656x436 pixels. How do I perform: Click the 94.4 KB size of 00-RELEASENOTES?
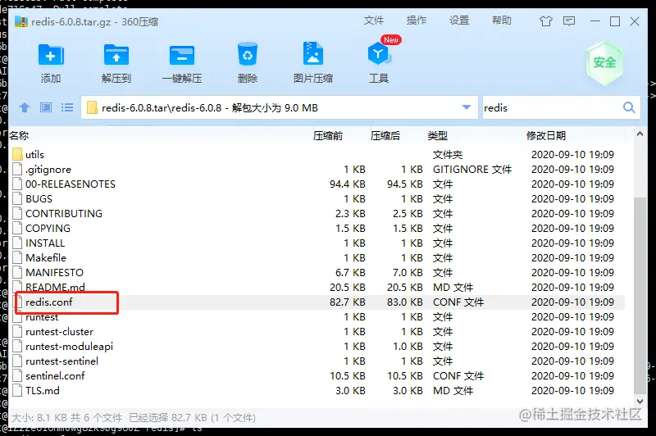pyautogui.click(x=347, y=184)
